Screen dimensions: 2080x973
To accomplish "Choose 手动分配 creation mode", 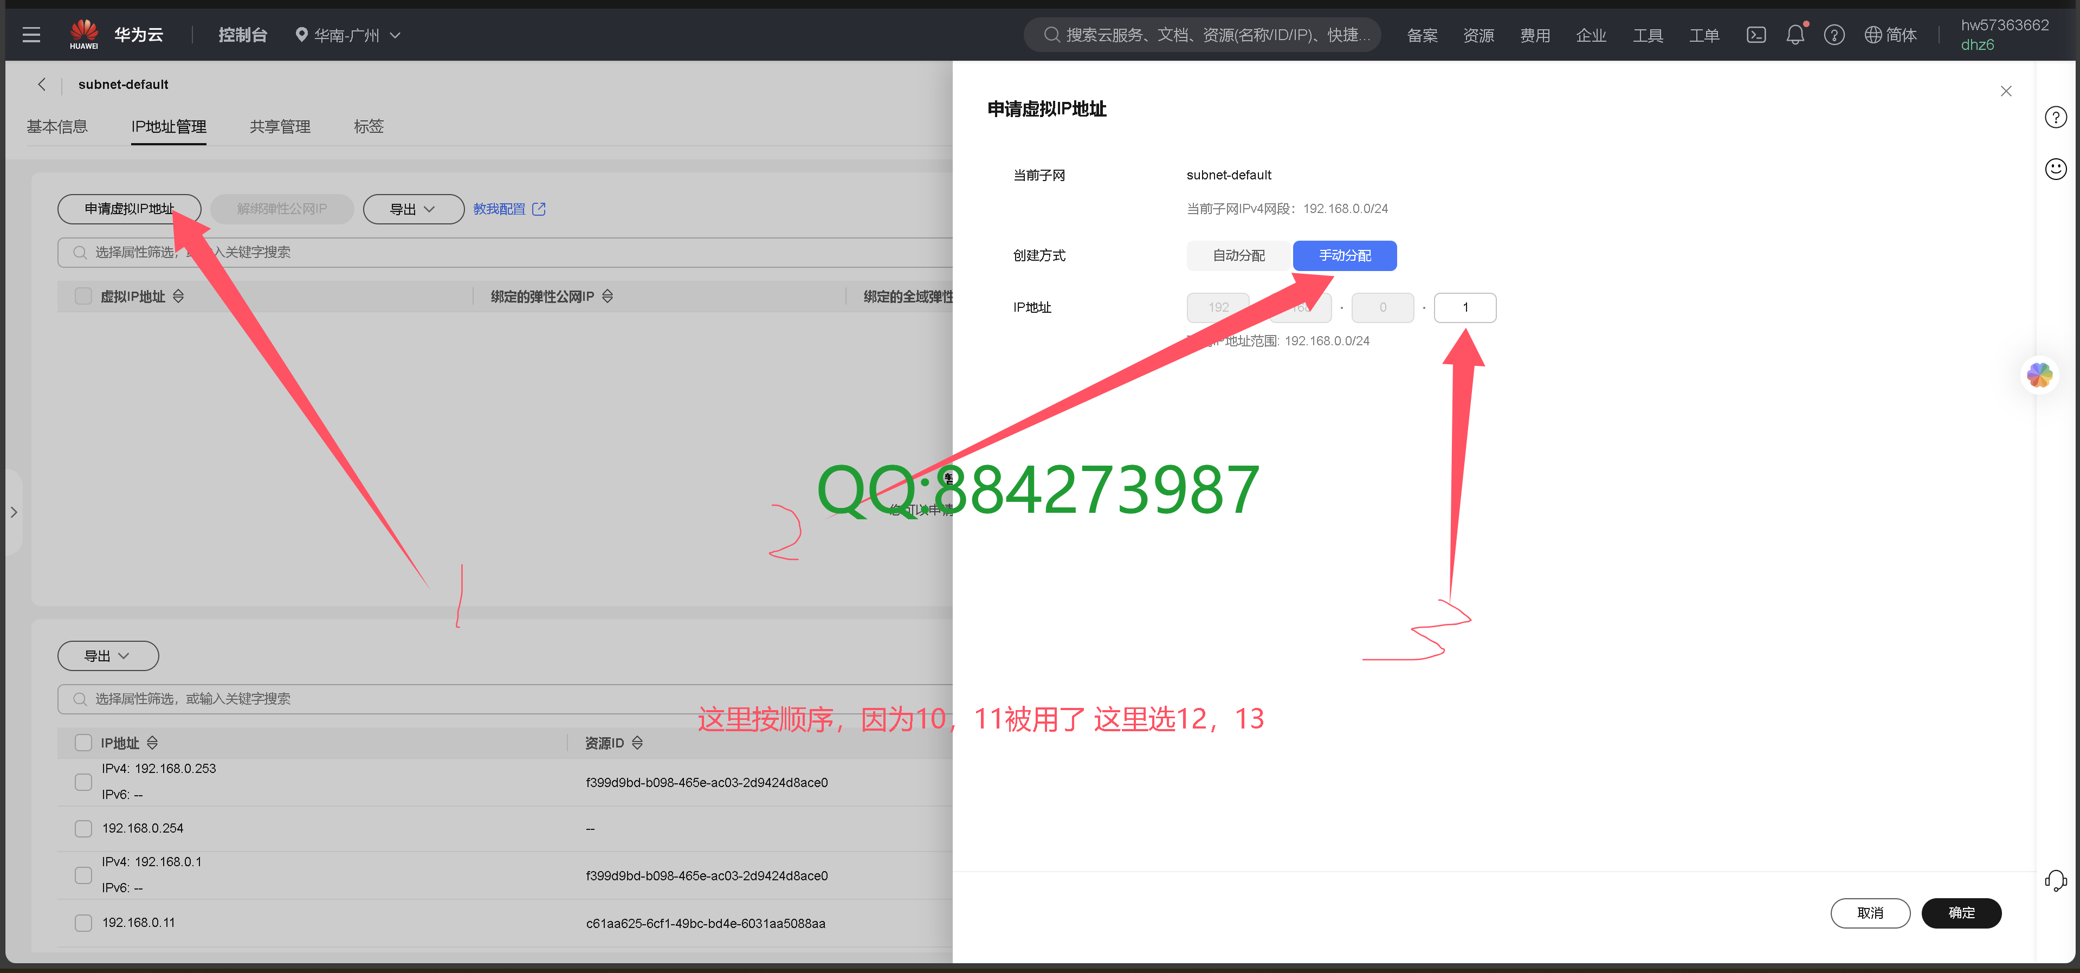I will click(x=1345, y=255).
